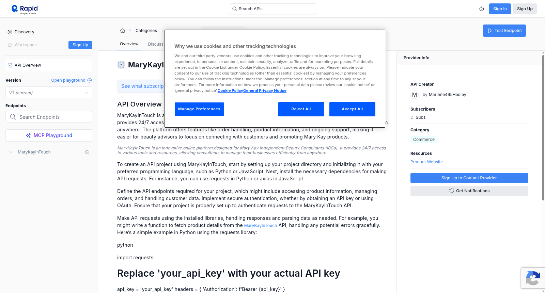
Task: Click the top-right Sign Up button
Action: tap(525, 9)
